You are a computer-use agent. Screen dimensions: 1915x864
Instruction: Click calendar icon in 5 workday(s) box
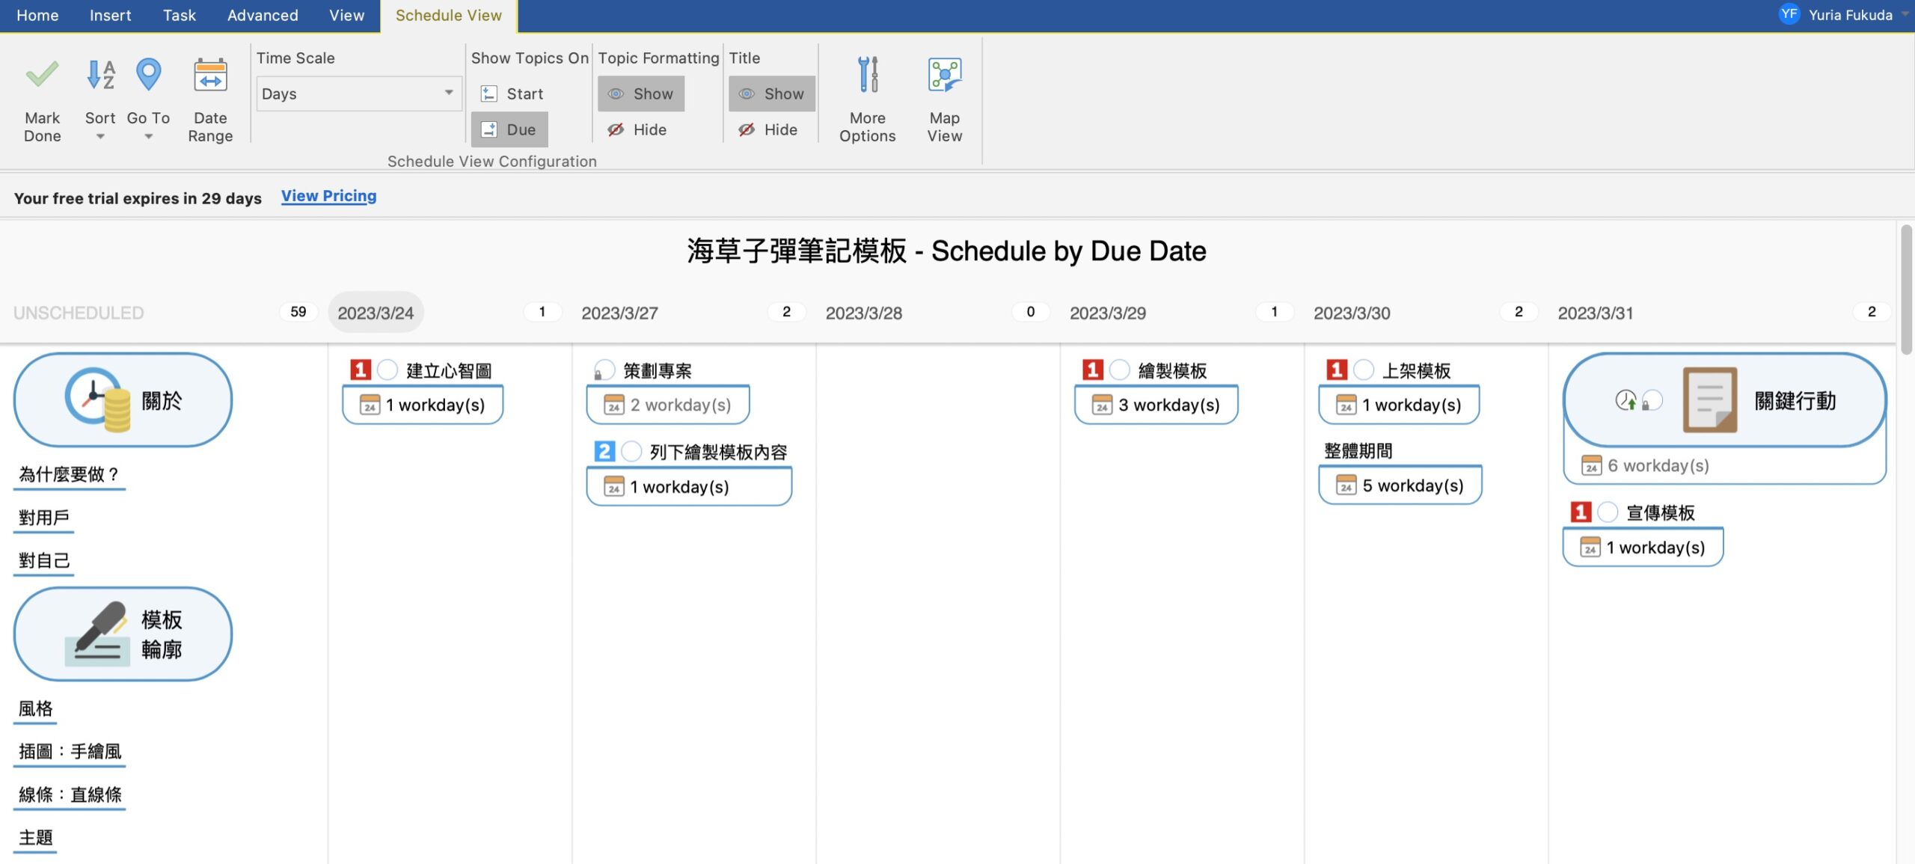click(x=1346, y=485)
